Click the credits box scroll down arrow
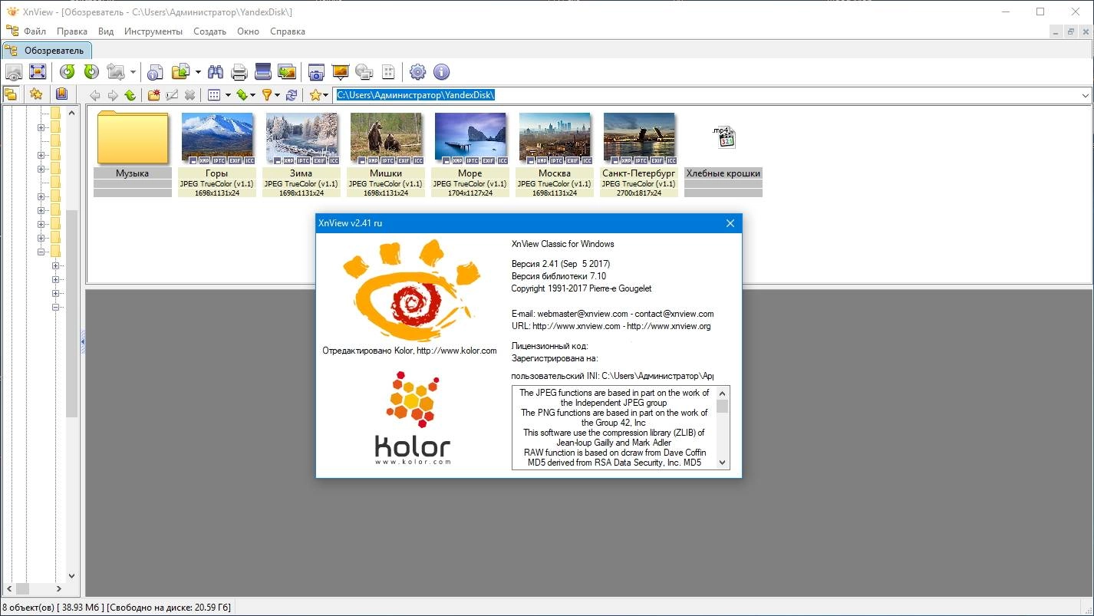1094x616 pixels. 722,463
